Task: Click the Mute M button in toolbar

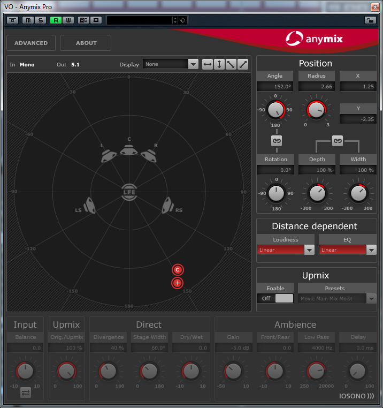Action: click(28, 20)
